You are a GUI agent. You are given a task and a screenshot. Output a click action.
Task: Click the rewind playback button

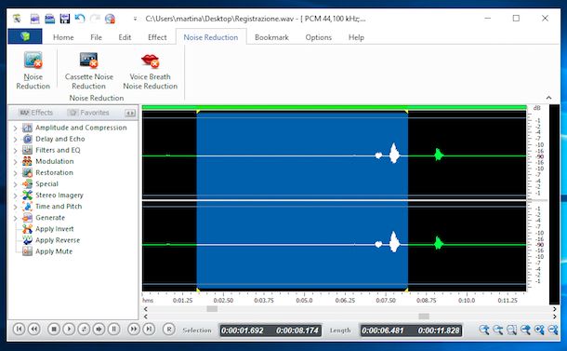click(34, 330)
